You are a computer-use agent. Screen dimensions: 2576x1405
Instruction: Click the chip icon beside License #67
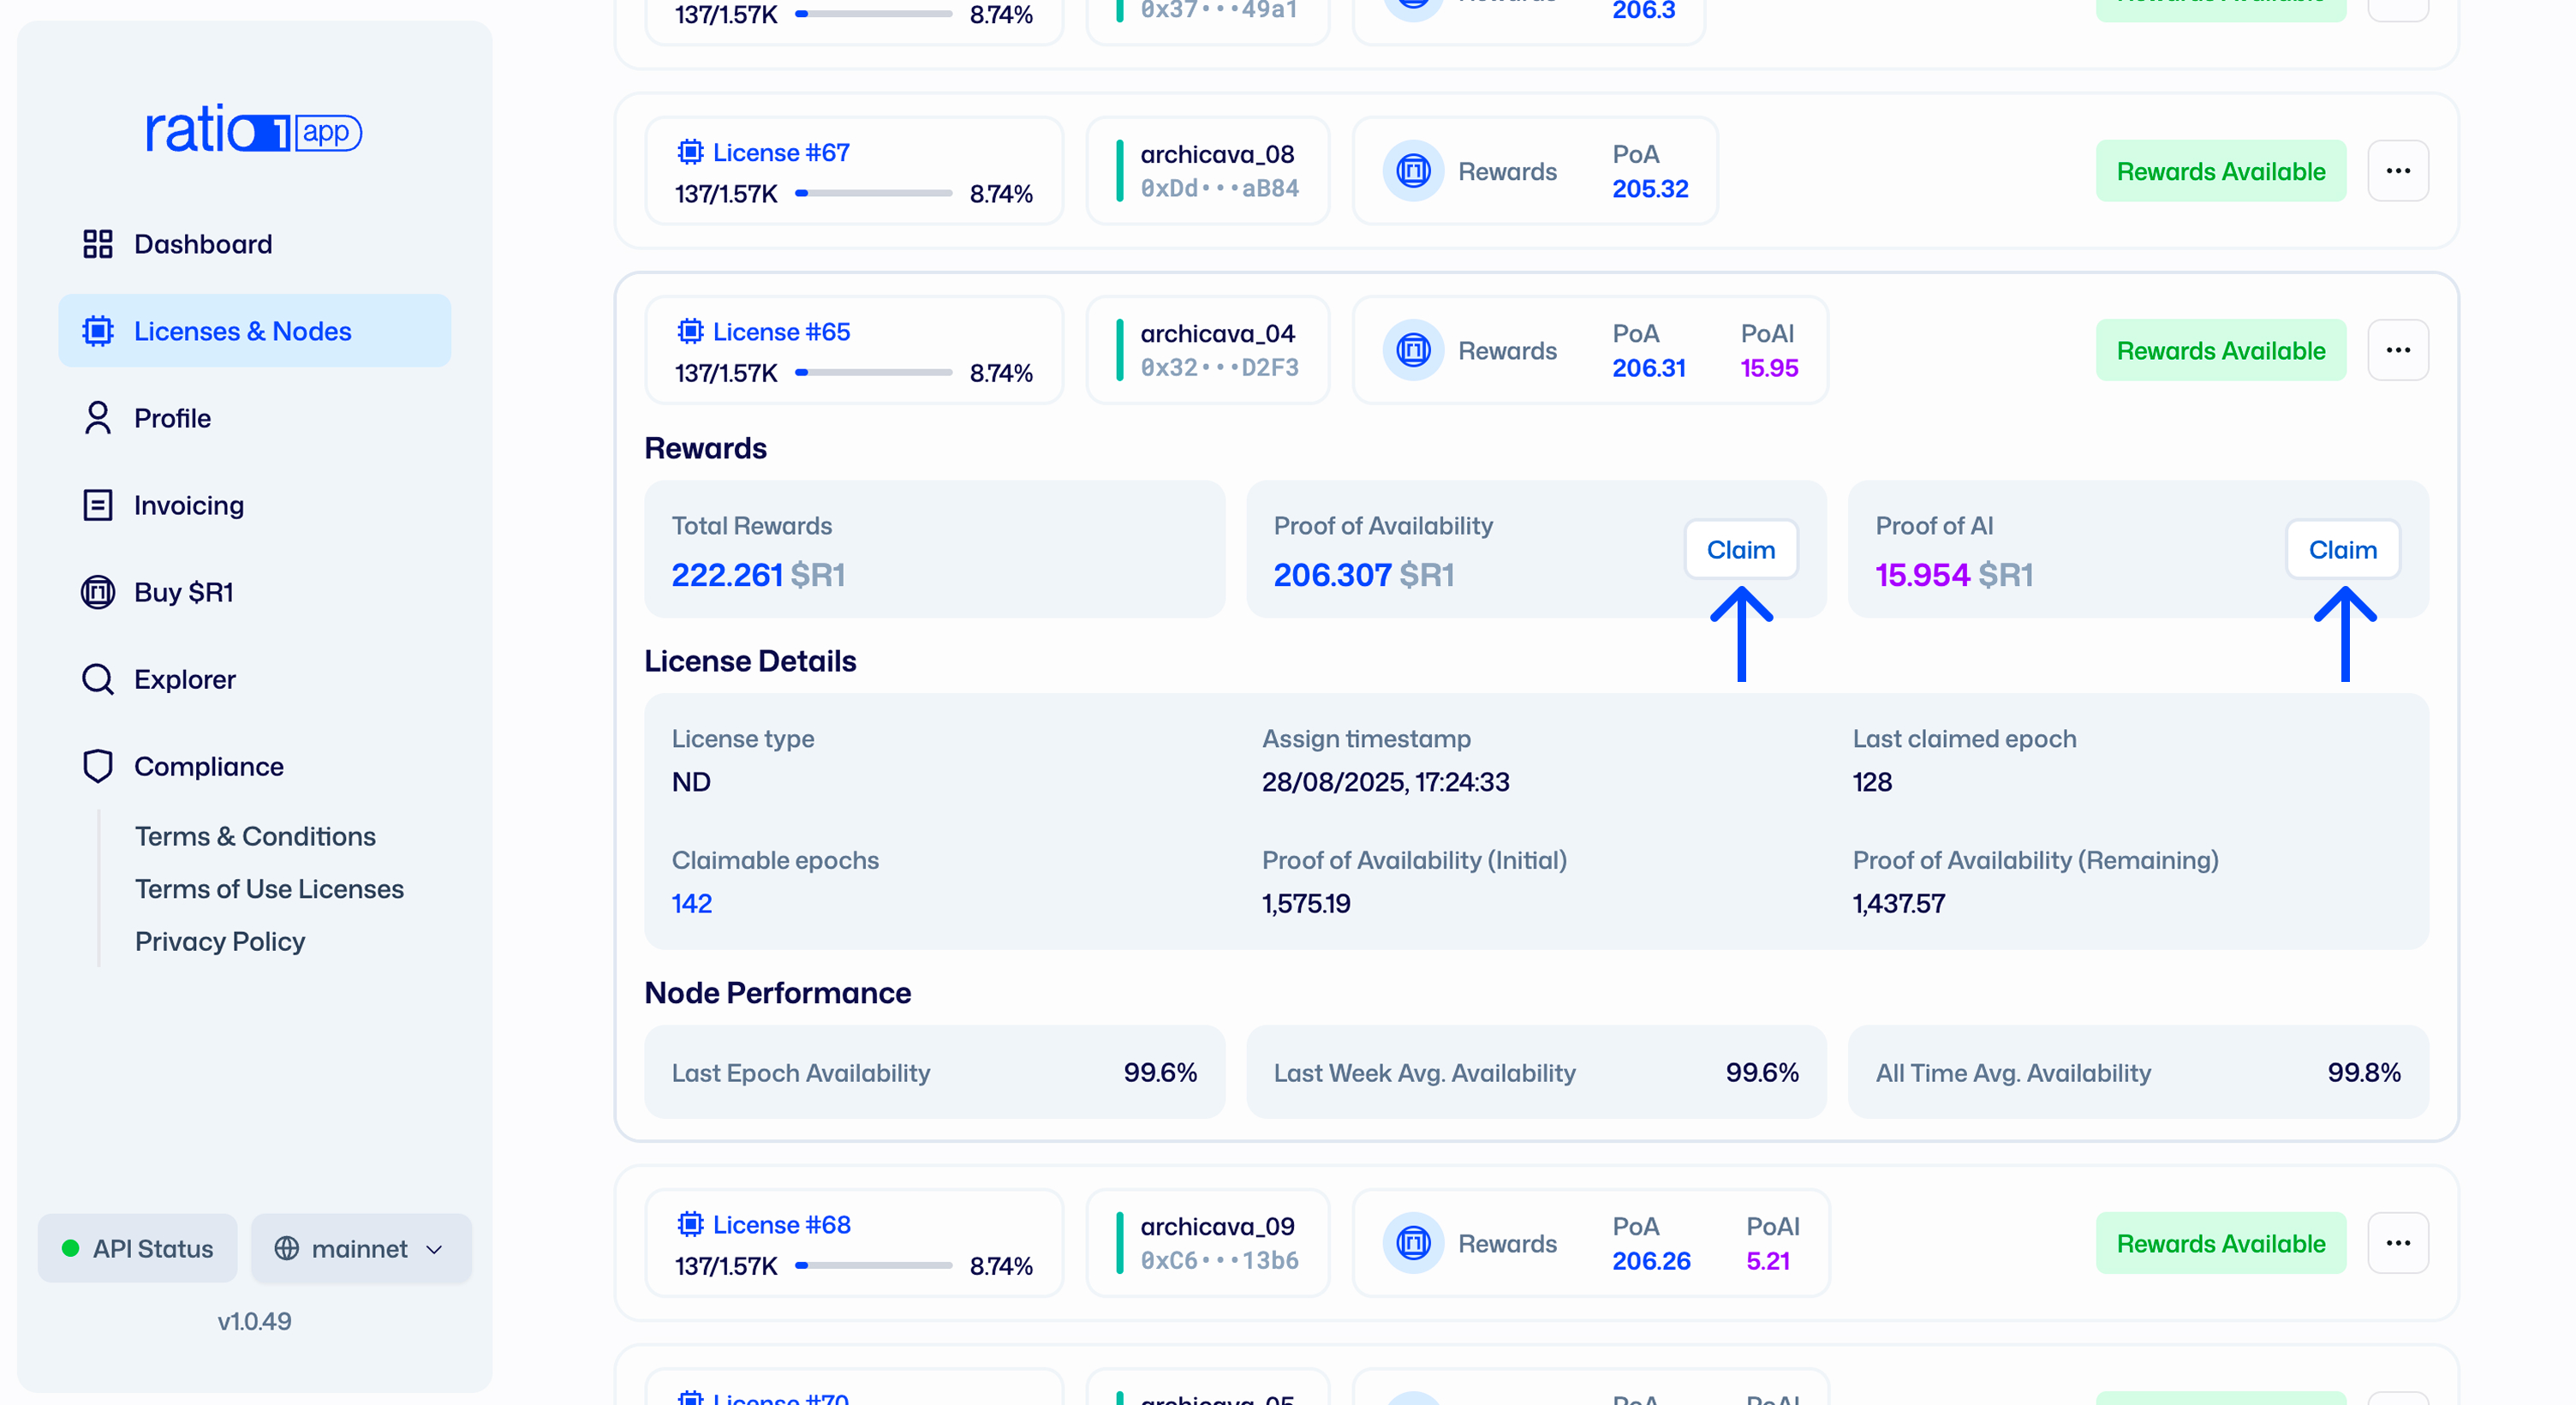(690, 152)
